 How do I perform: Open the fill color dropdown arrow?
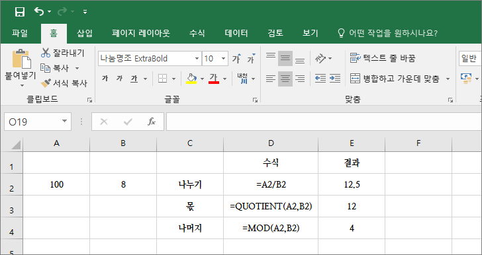pyautogui.click(x=203, y=79)
